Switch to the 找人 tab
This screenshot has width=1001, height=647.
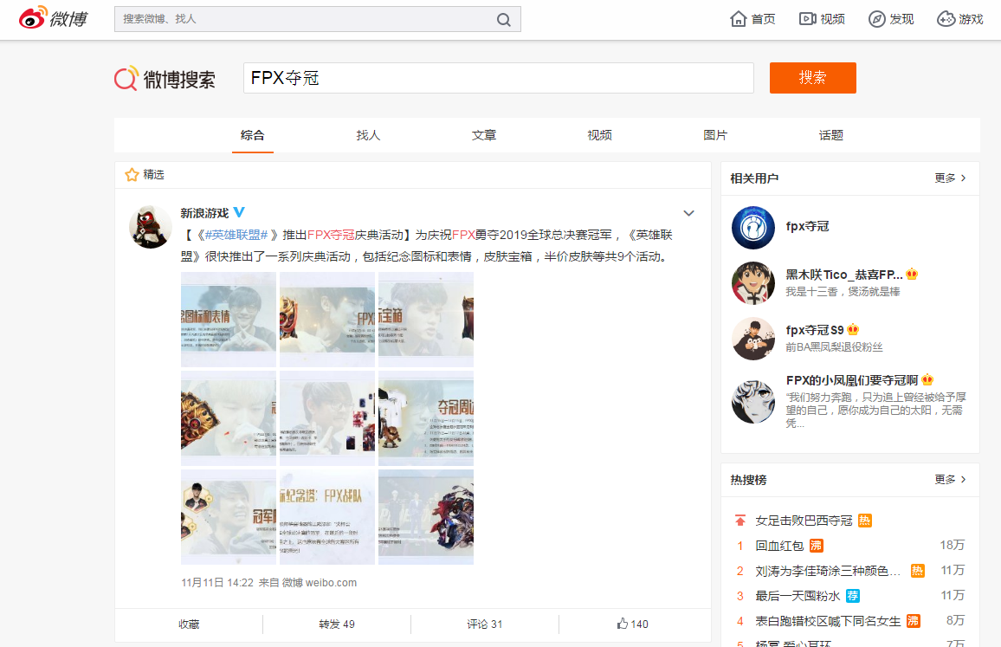pos(368,135)
